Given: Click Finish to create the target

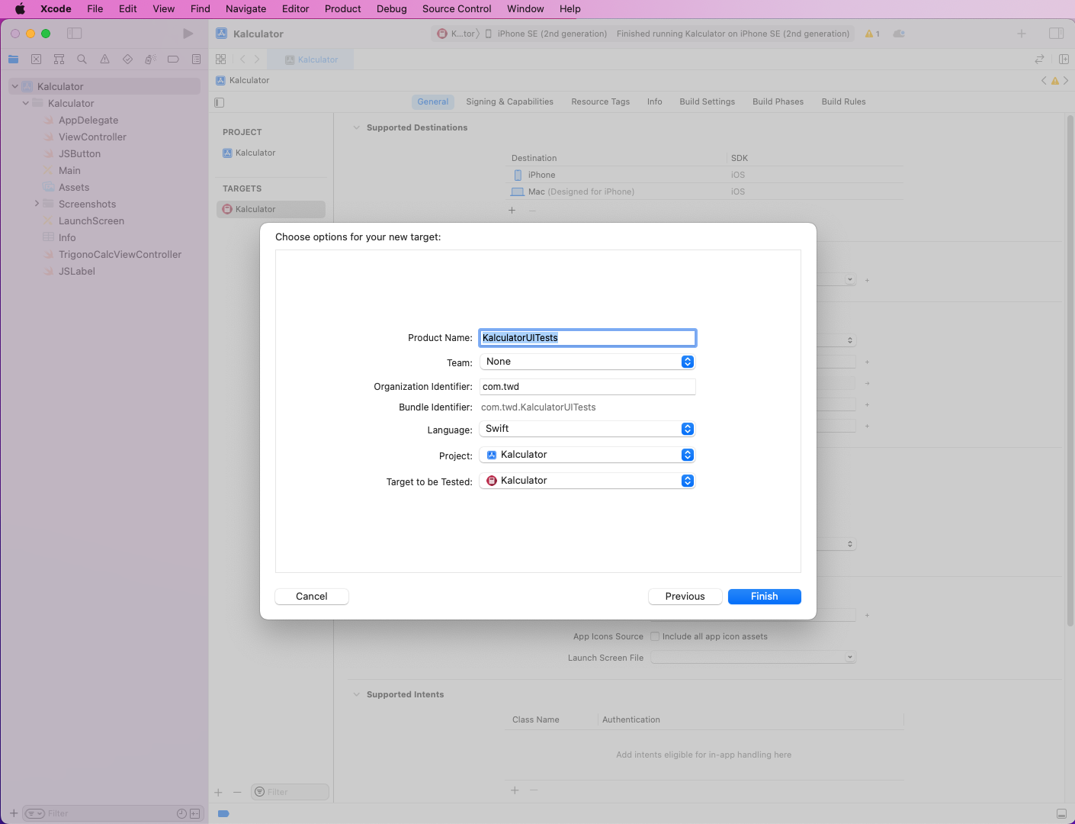Looking at the screenshot, I should point(765,597).
